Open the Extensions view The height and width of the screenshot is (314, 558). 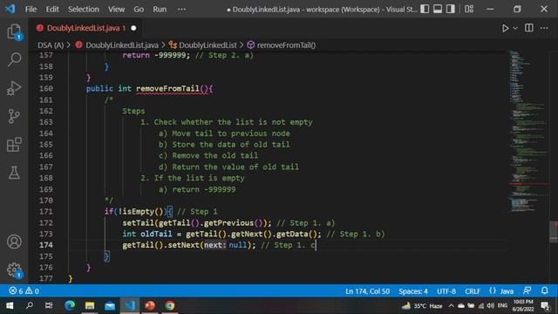point(14,145)
